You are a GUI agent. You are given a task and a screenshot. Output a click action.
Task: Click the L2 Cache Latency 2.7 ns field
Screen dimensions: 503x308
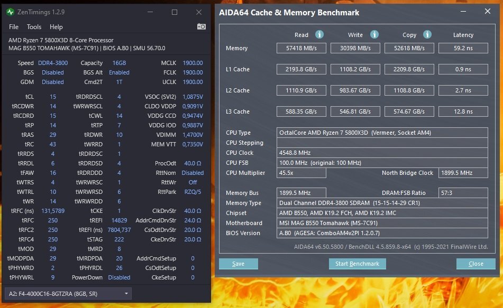click(x=463, y=90)
